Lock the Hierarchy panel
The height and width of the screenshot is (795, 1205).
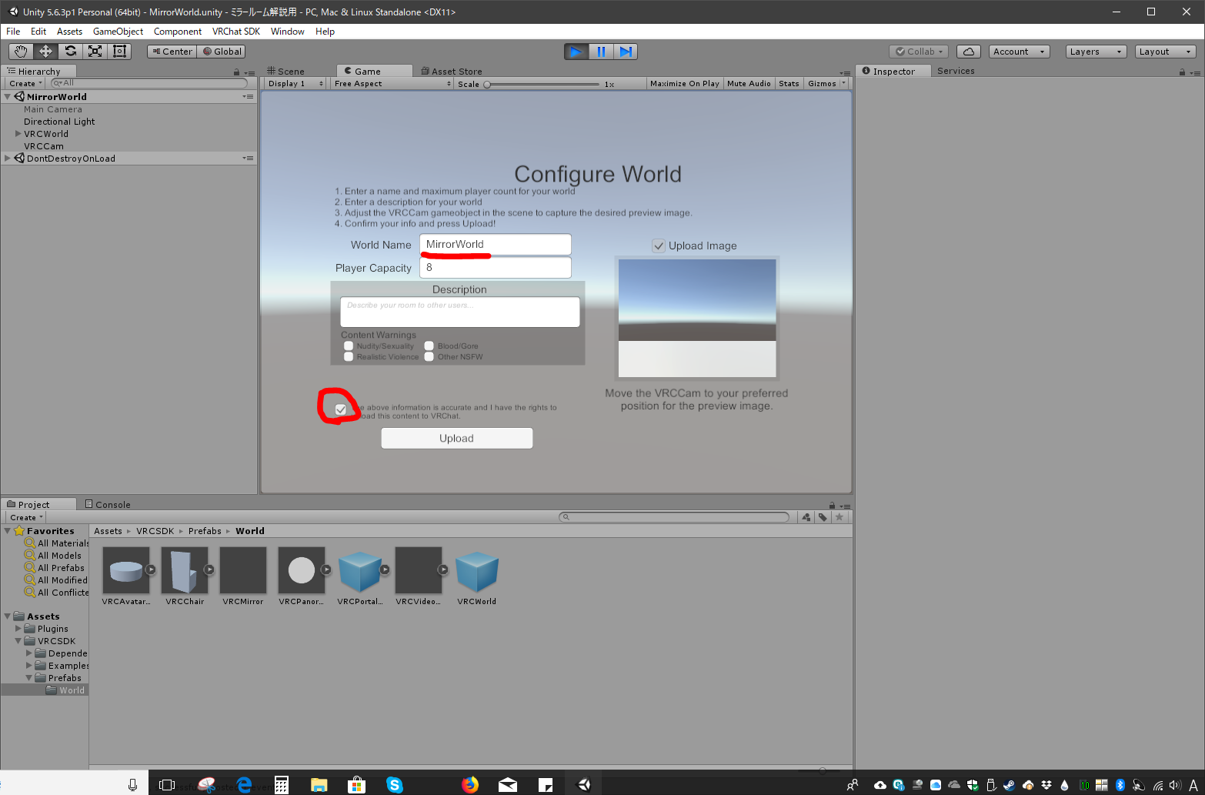pos(236,72)
